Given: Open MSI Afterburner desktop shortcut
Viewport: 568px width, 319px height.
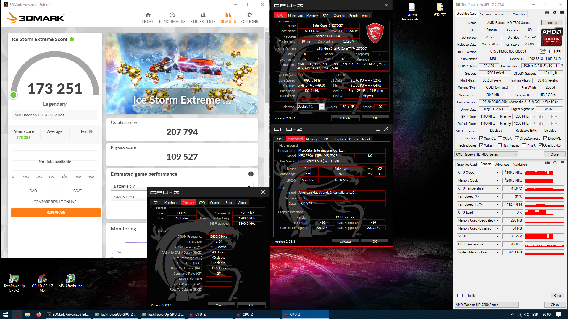Looking at the screenshot, I should point(71,281).
